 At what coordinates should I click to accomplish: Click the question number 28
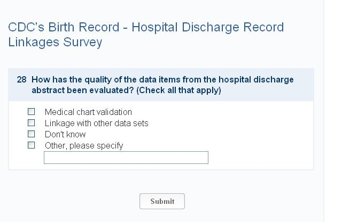point(21,80)
